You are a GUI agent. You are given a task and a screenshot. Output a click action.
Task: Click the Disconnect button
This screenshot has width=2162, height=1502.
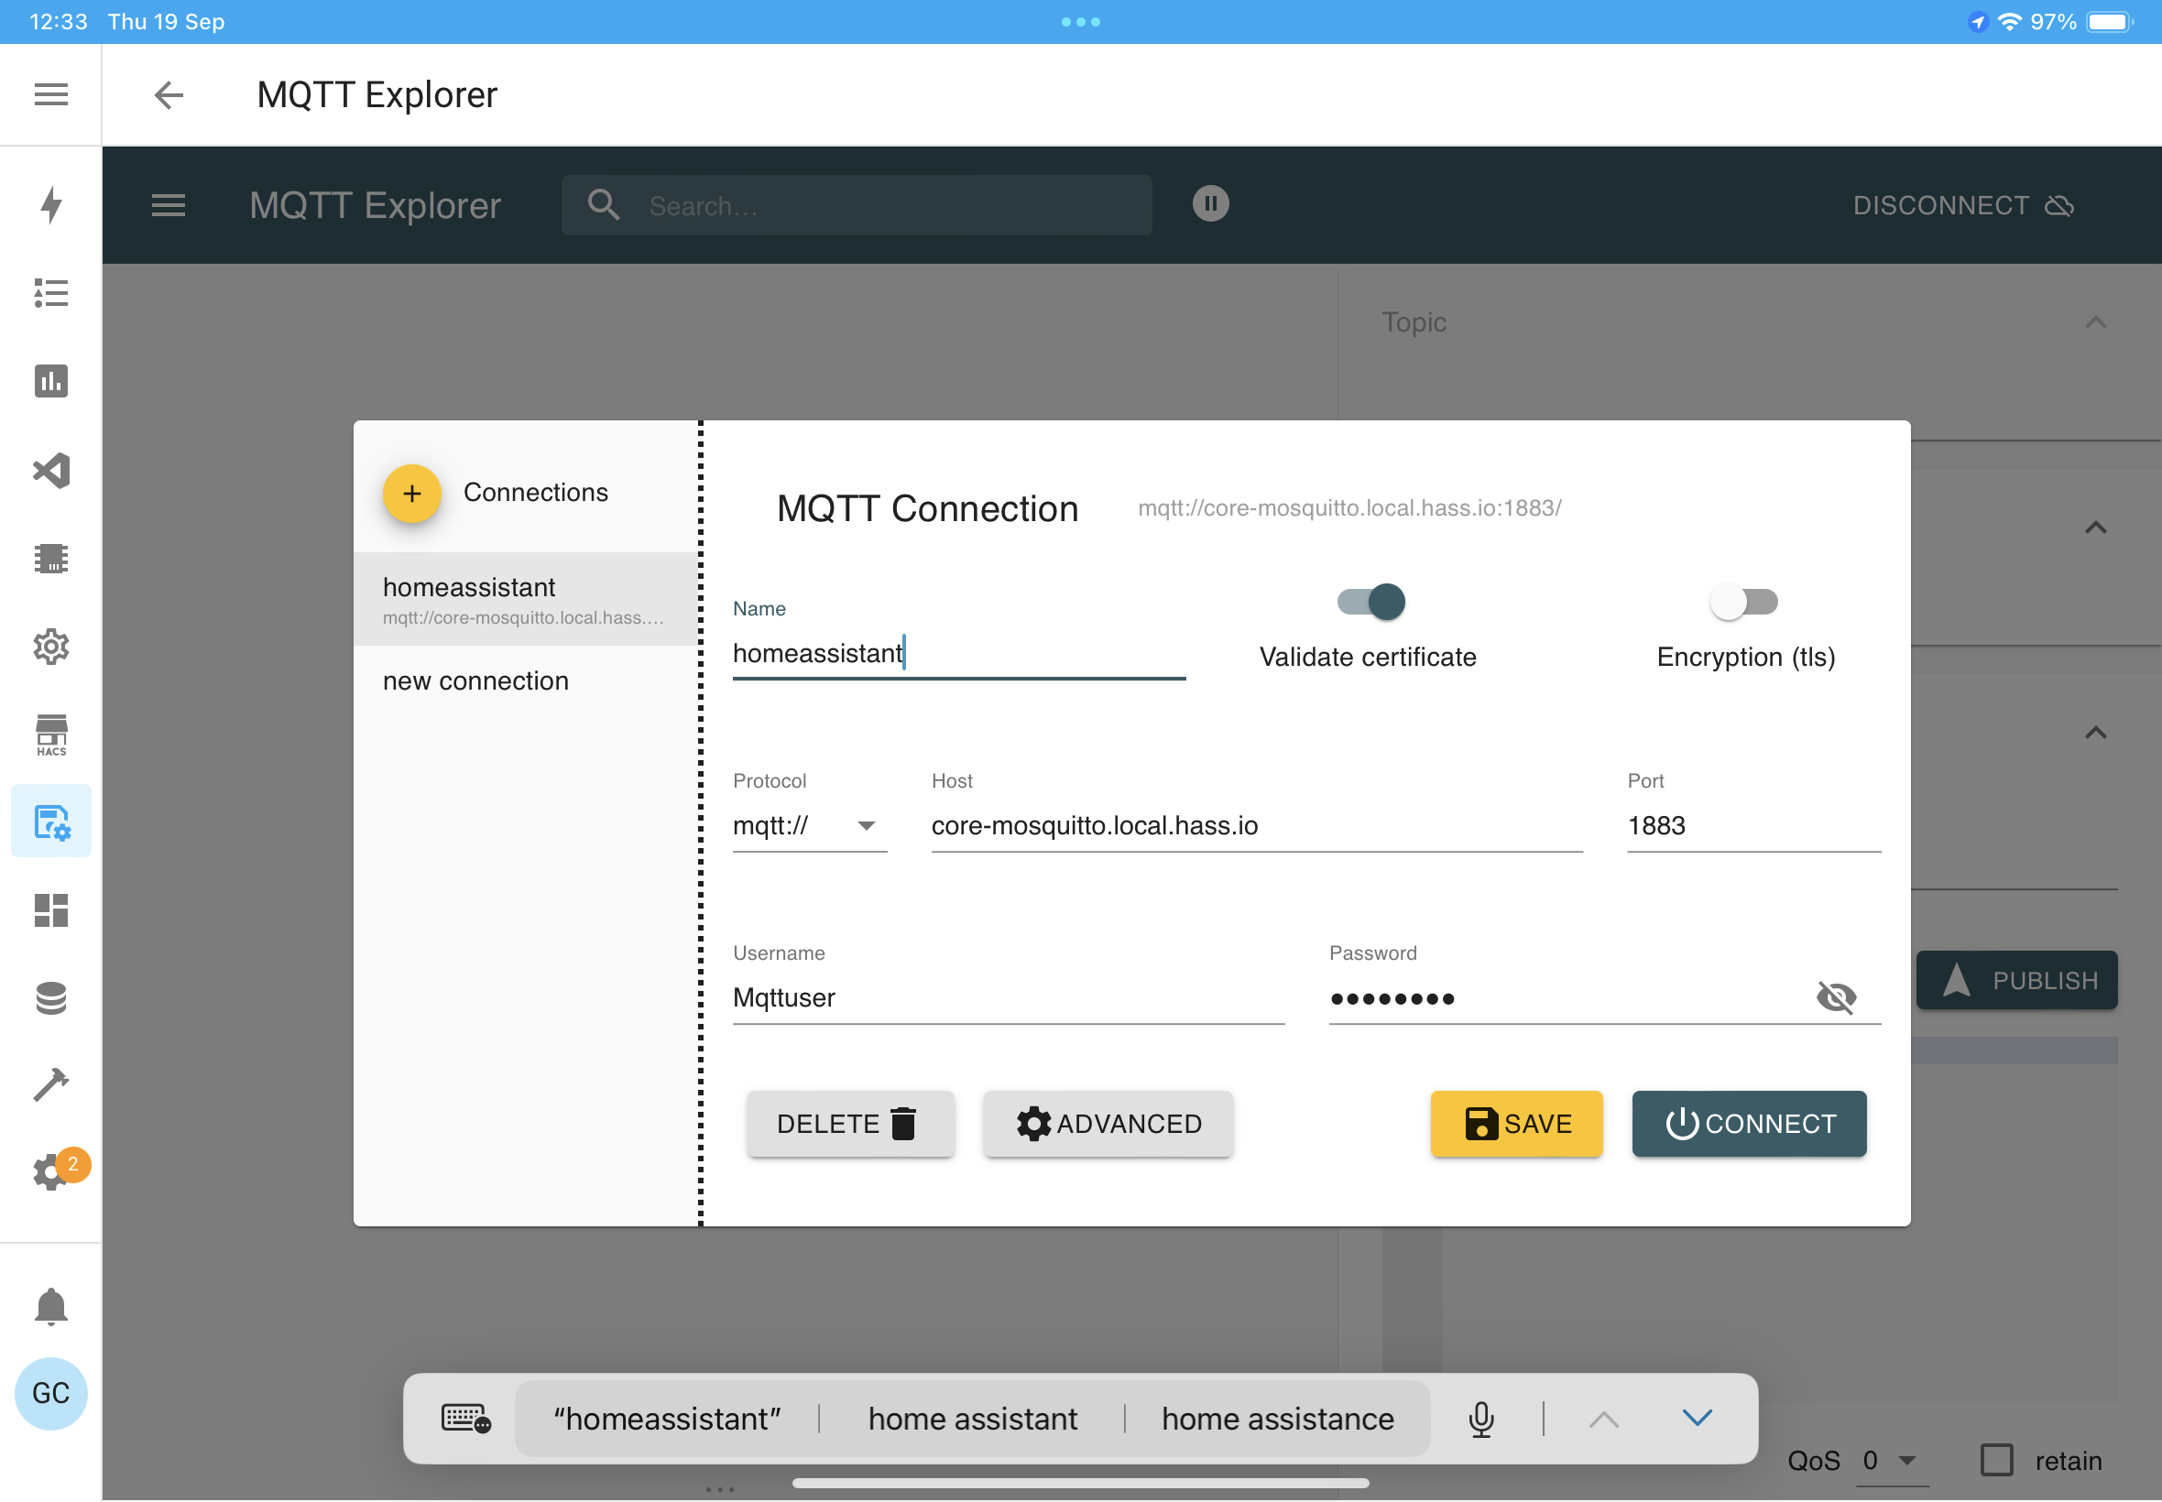[x=1963, y=205]
